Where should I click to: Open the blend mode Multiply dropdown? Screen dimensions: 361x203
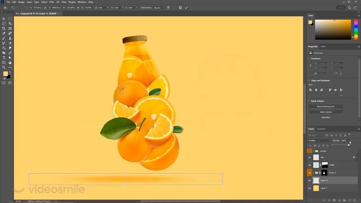coord(319,140)
